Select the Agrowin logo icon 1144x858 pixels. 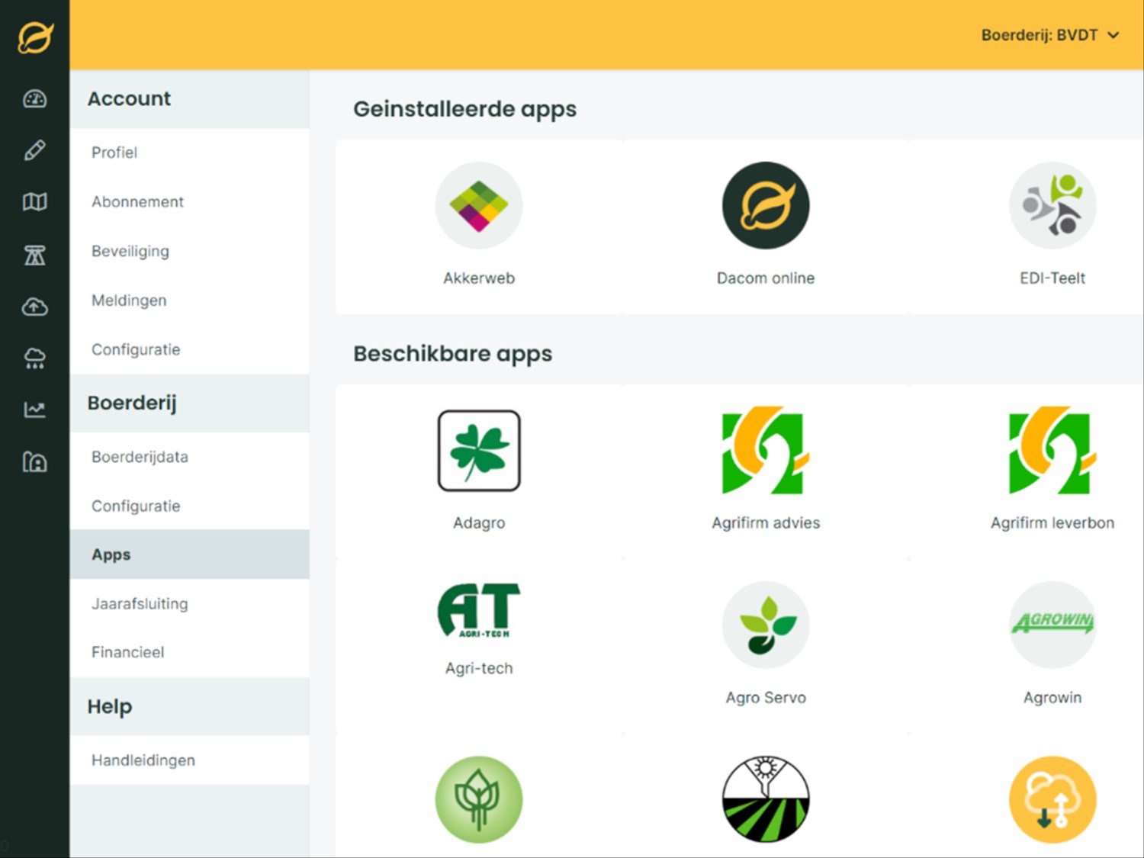1052,625
